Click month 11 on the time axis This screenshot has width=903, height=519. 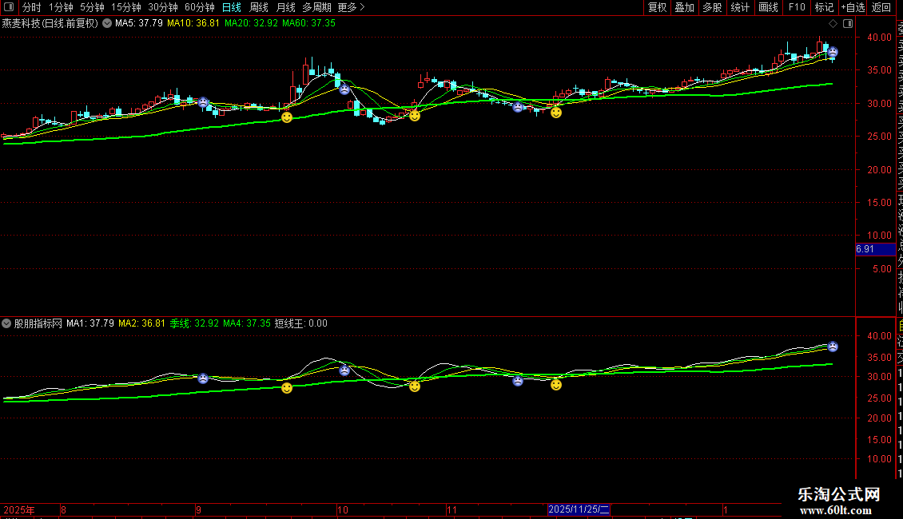point(452,509)
